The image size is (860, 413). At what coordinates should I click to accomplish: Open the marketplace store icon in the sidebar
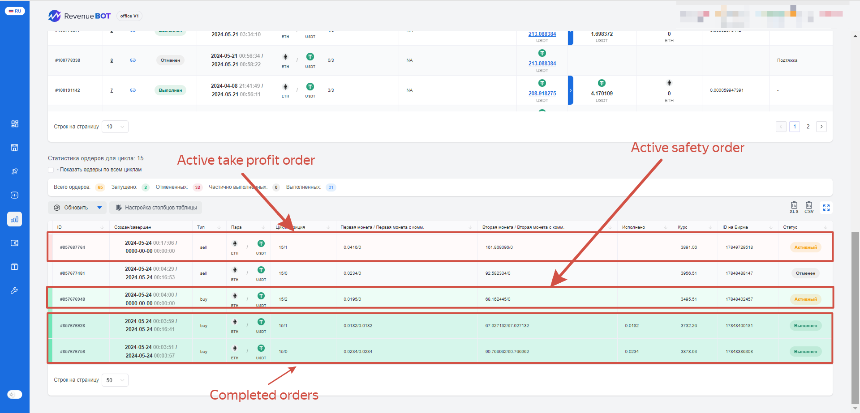pyautogui.click(x=15, y=148)
